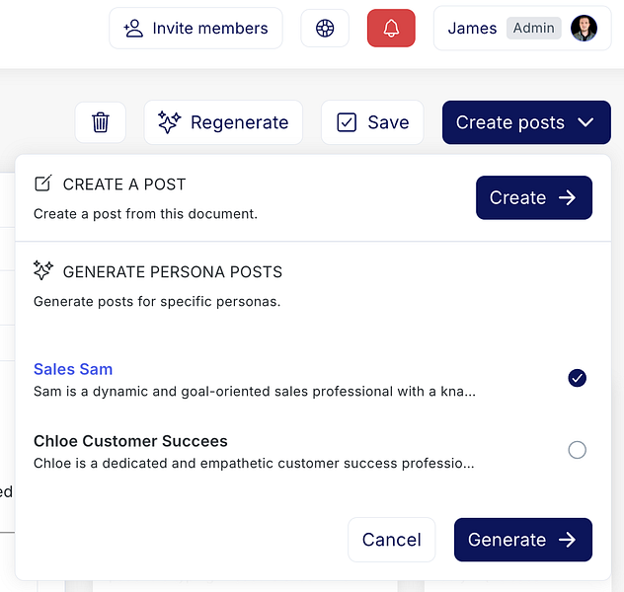Click the red notification bell icon

coord(391,29)
